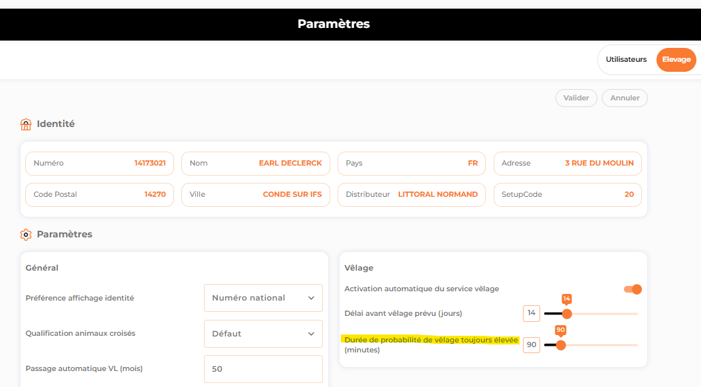This screenshot has width=701, height=387.
Task: Disable automatic vêlage service activation toggle
Action: click(x=633, y=289)
